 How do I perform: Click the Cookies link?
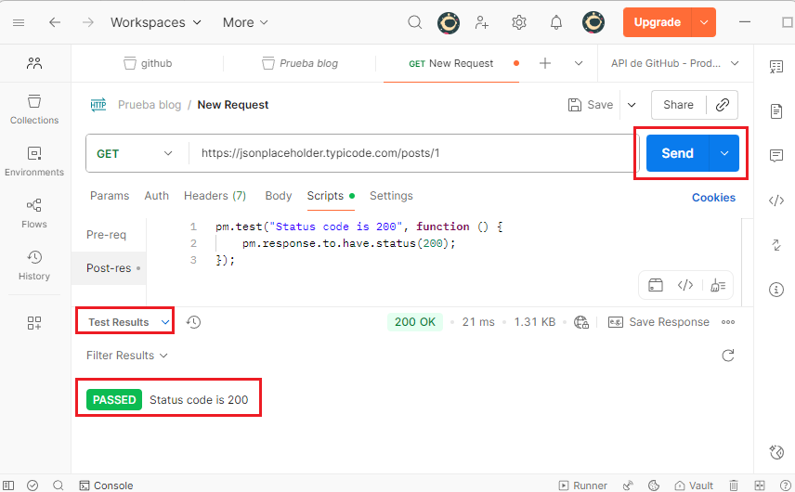click(713, 197)
